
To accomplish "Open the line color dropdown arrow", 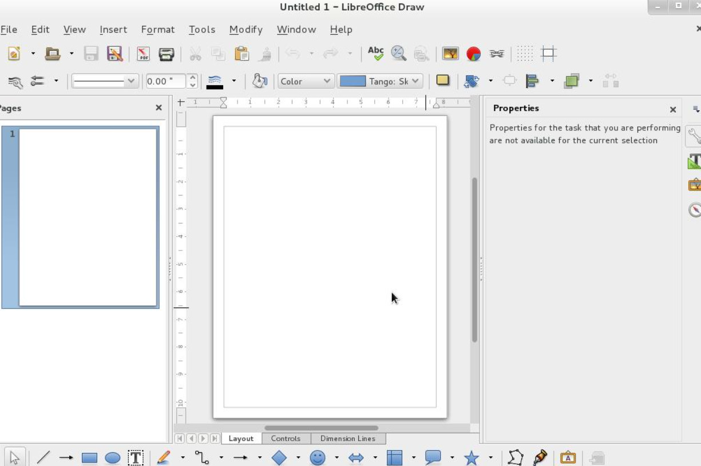I will click(233, 81).
